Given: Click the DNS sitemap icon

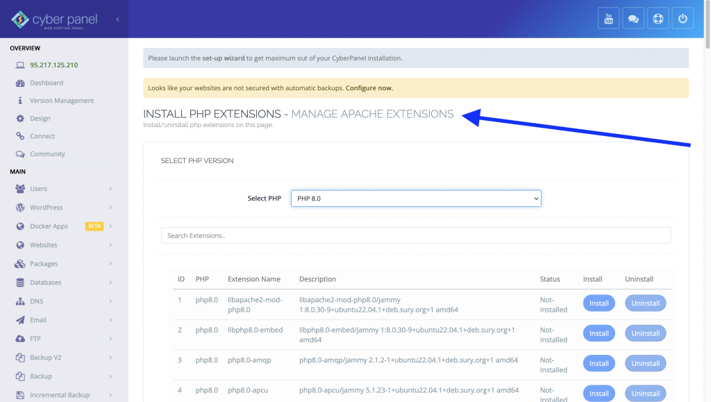Looking at the screenshot, I should pos(20,301).
